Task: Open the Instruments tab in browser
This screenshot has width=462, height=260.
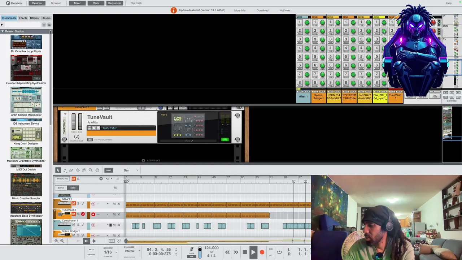Action: tap(9, 18)
